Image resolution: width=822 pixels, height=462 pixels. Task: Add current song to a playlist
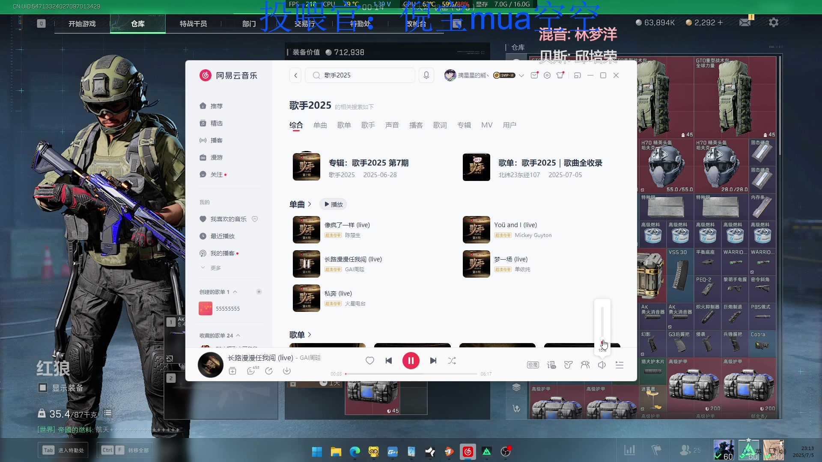(x=232, y=371)
